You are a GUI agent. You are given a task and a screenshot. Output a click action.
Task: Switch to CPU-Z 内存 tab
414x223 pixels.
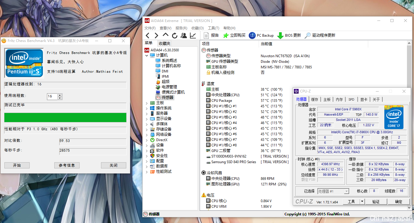[x=339, y=99]
